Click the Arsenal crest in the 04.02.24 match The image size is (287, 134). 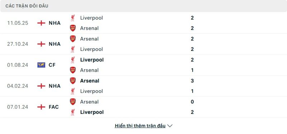tap(73, 81)
